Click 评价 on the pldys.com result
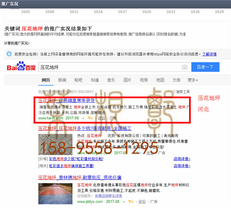The height and width of the screenshot is (209, 231). click(142, 201)
